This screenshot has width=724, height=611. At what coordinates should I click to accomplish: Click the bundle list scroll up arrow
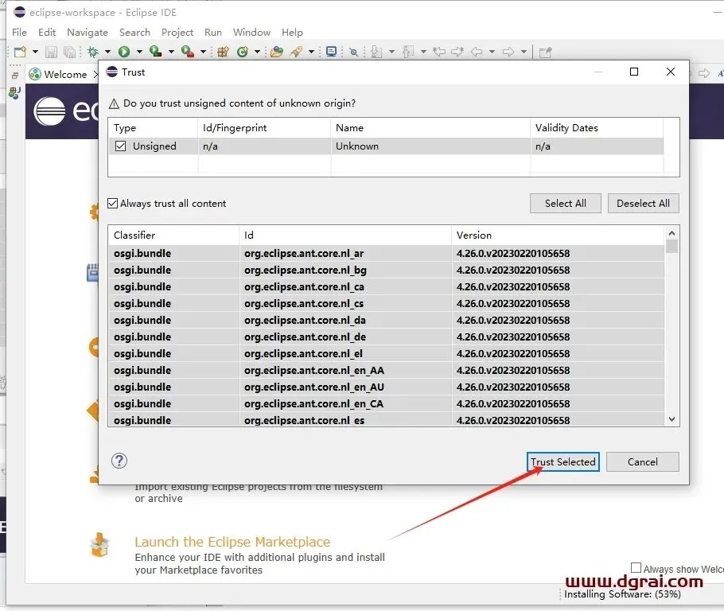click(671, 233)
